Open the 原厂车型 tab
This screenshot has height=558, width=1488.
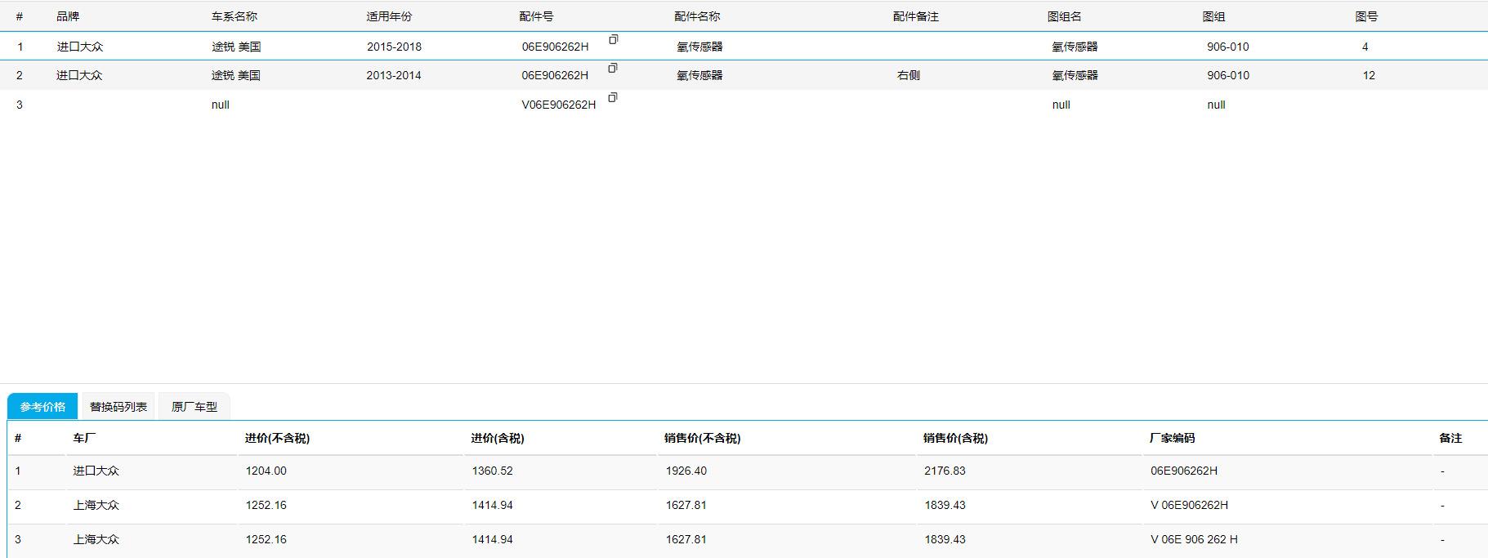(x=194, y=407)
